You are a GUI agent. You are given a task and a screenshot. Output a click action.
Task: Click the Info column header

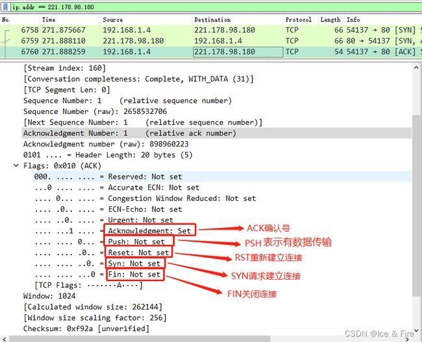(x=353, y=19)
